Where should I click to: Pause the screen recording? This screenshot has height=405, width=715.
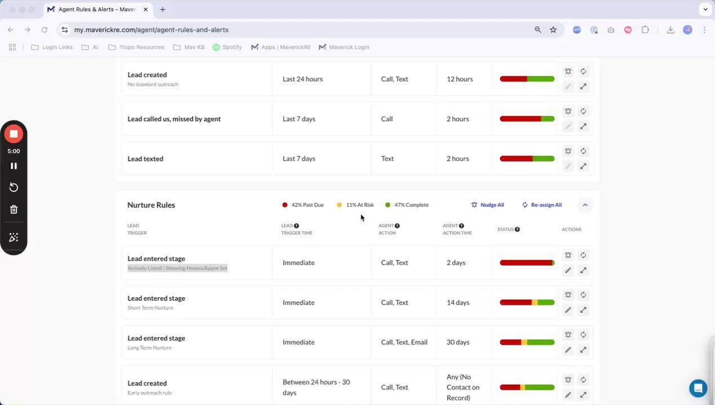(14, 166)
